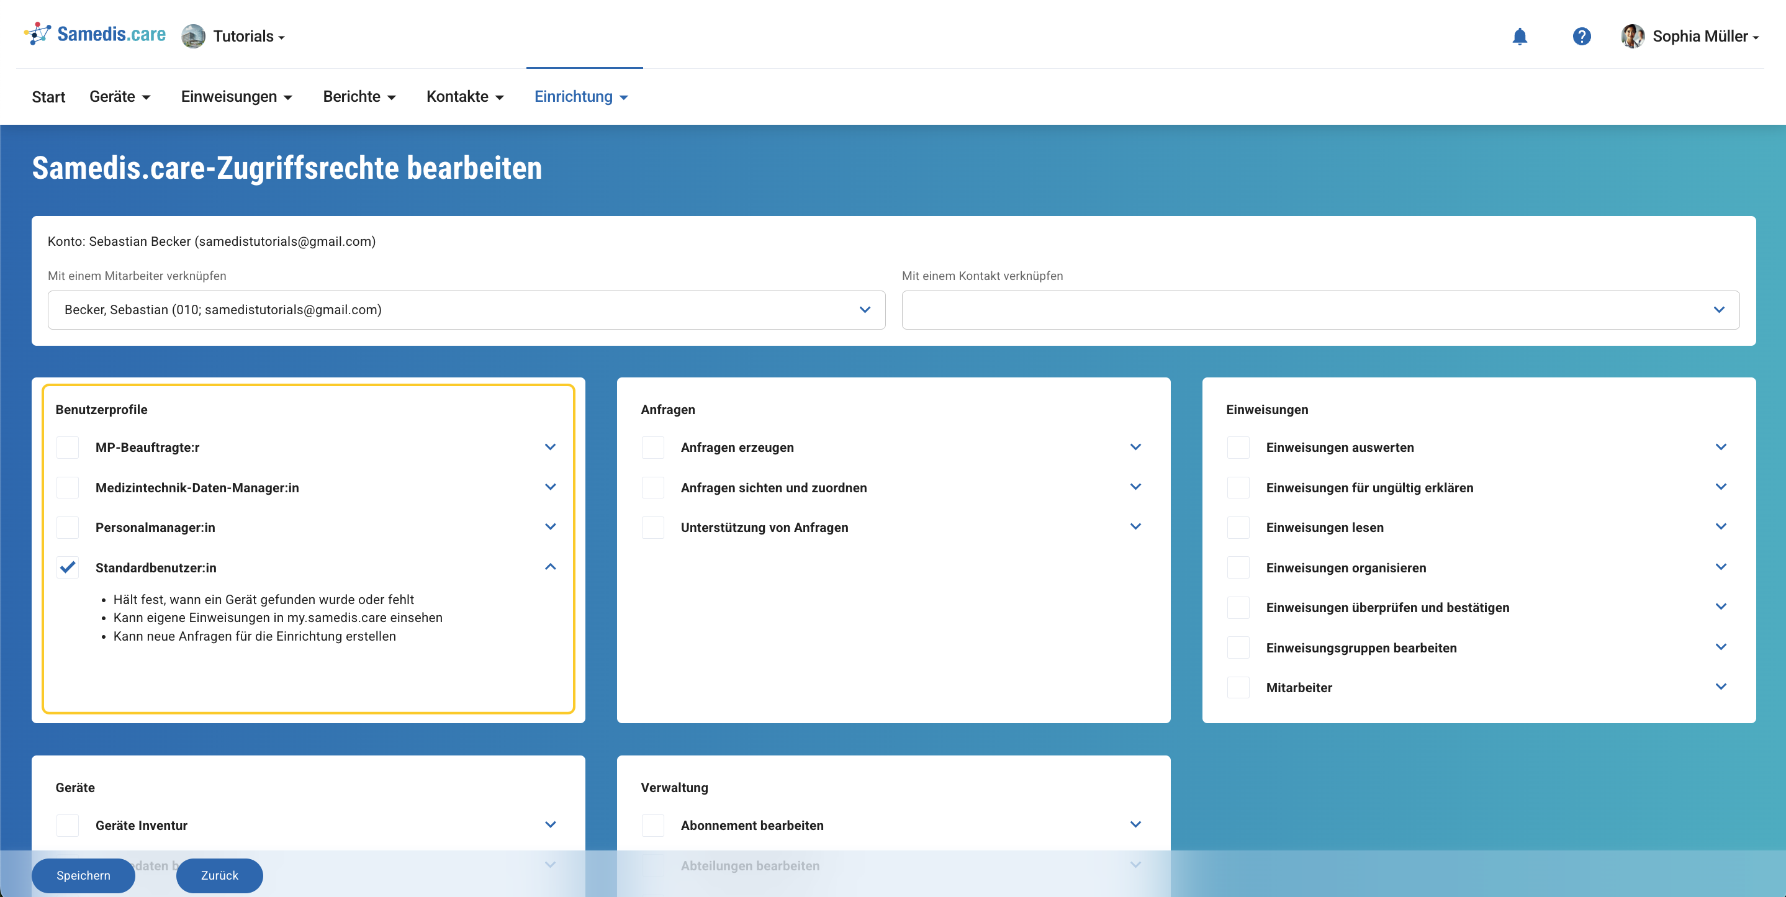Expand the Einweisungen auswerten chevron
The height and width of the screenshot is (897, 1786).
coord(1720,447)
